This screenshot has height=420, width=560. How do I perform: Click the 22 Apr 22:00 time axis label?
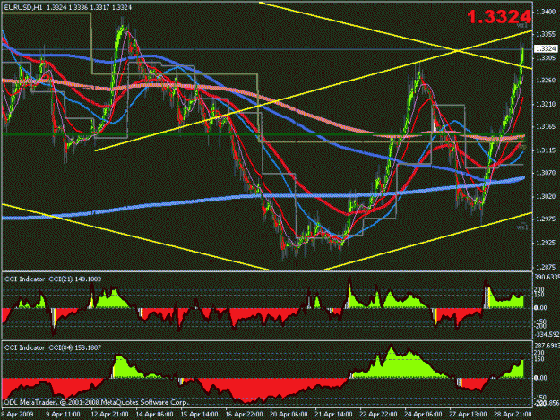[x=378, y=415]
